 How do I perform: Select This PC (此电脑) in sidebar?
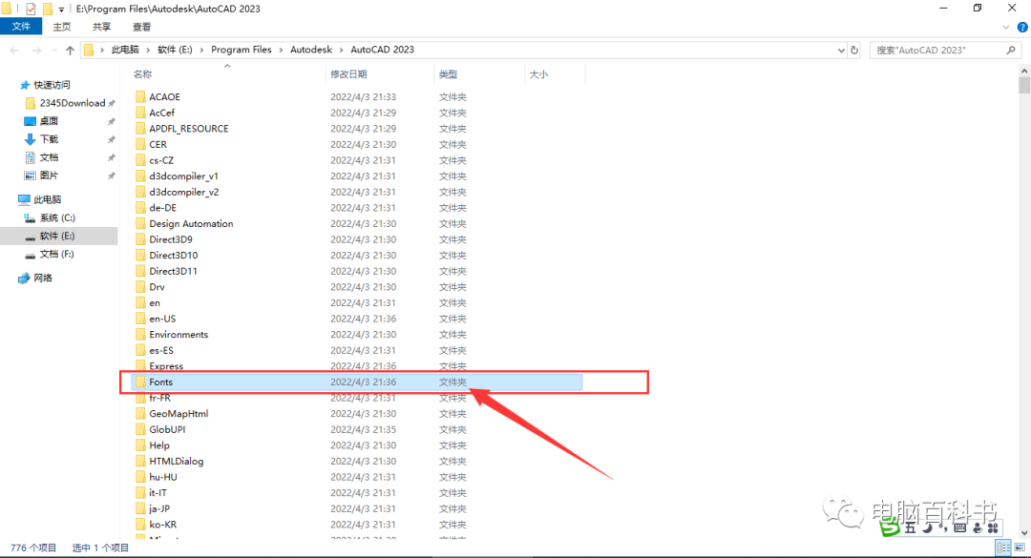39,199
